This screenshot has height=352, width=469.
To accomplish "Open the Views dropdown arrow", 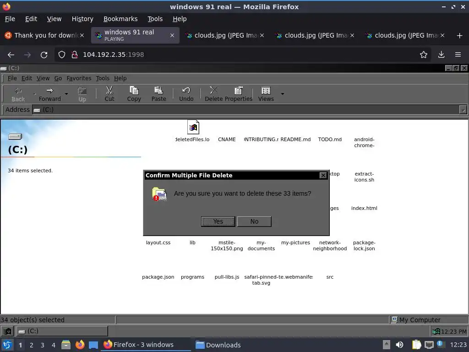I will [x=282, y=93].
